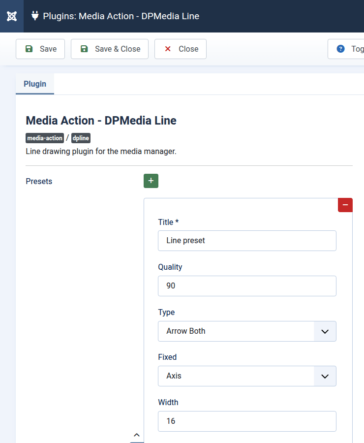Click the dpline badge

81,138
